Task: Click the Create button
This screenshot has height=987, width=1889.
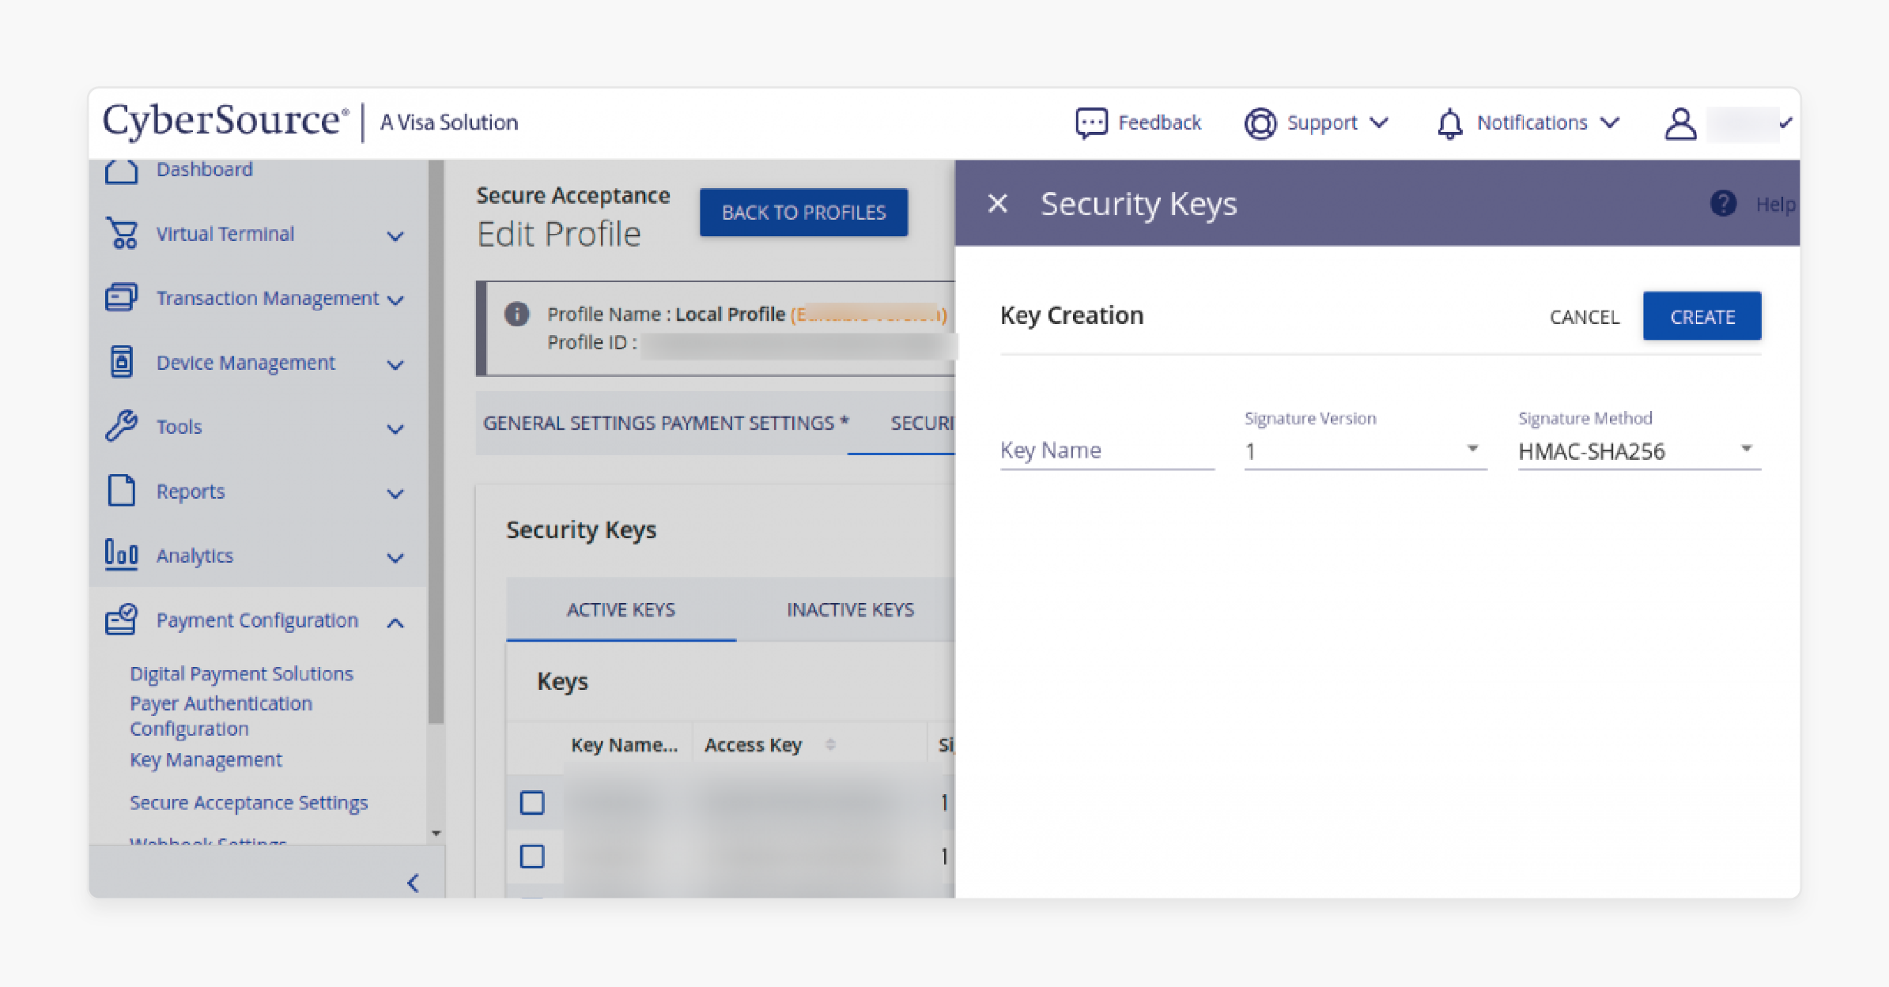Action: pyautogui.click(x=1702, y=316)
